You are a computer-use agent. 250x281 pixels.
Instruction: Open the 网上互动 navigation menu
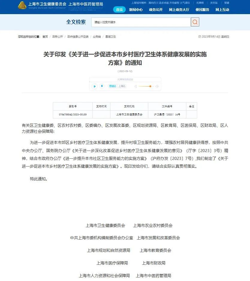tap(222, 10)
